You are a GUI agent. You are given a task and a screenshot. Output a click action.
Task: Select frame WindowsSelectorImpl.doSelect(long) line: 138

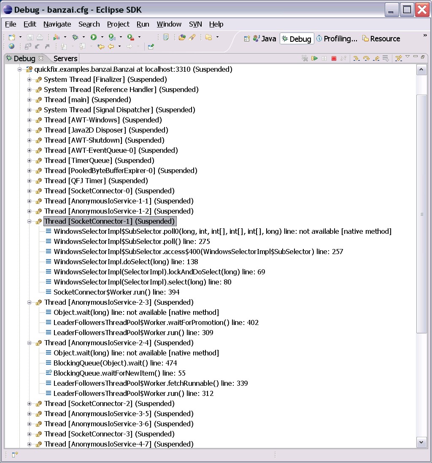126,262
